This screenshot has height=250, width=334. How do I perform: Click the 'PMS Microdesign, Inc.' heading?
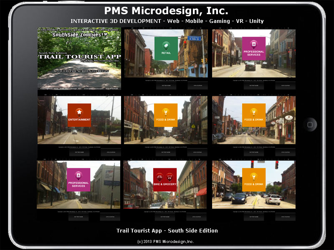[166, 11]
